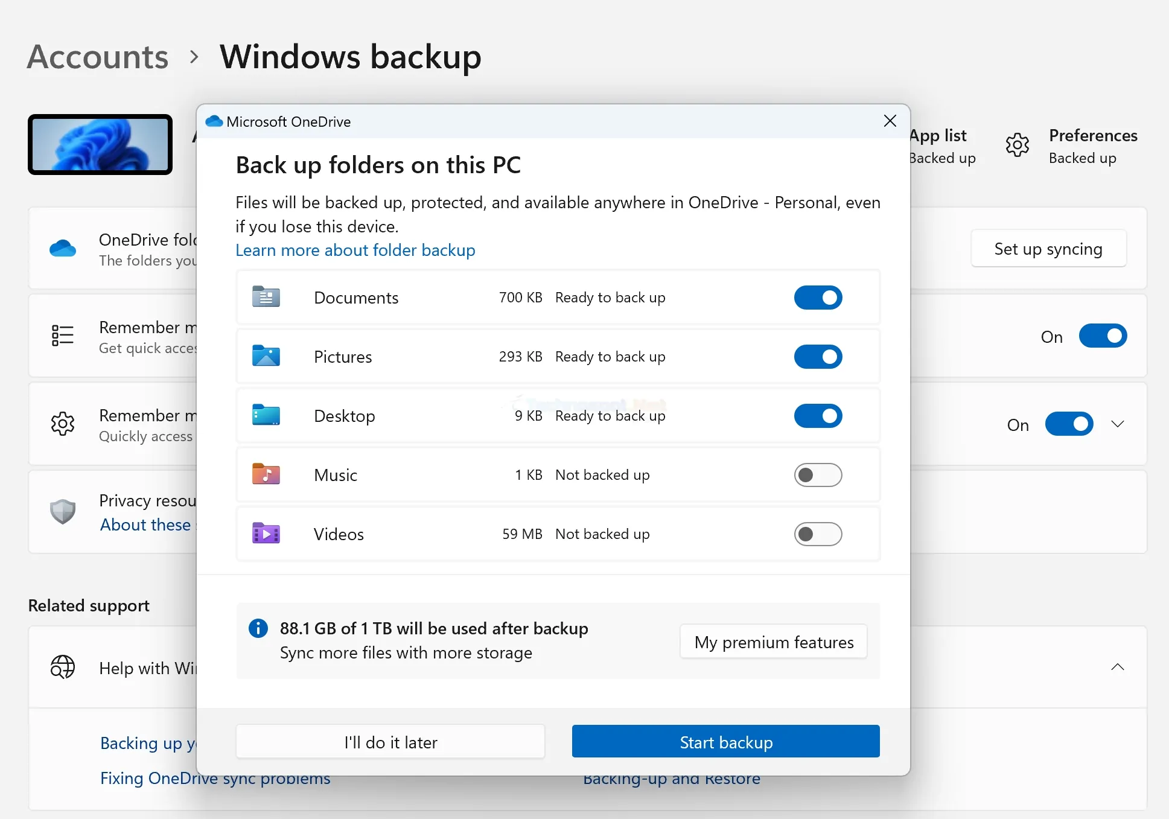This screenshot has height=819, width=1169.
Task: Collapse the Help with Windows backup section
Action: coord(1118,667)
